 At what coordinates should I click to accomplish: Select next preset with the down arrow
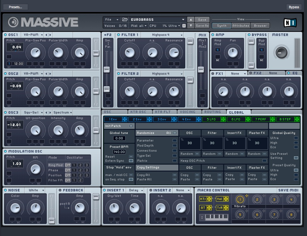[191, 26]
